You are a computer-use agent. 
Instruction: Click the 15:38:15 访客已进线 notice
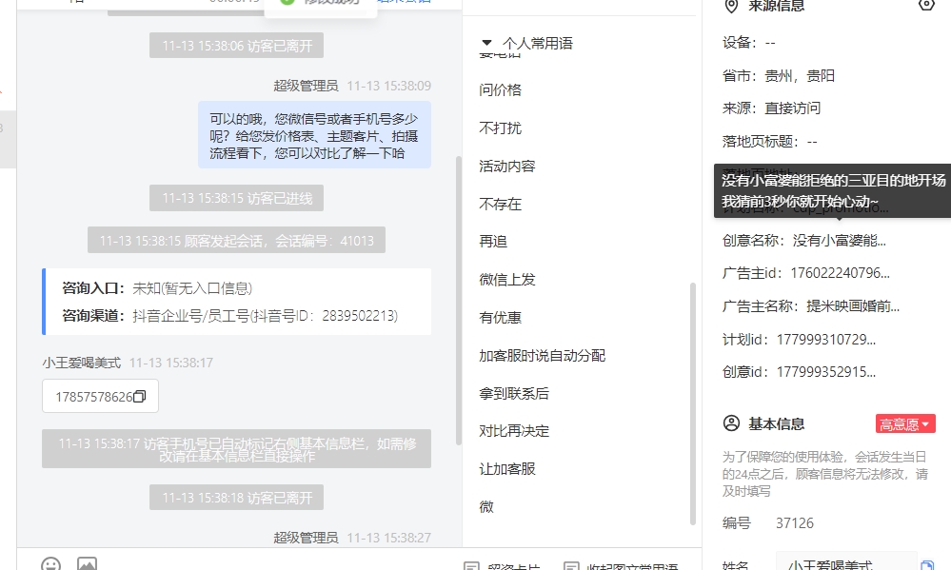click(236, 198)
